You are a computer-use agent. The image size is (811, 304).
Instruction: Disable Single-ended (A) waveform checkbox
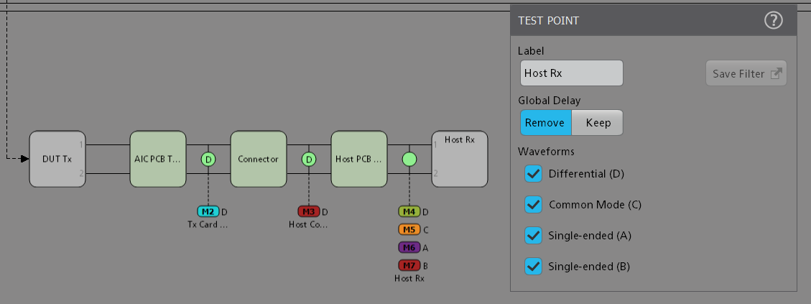533,235
